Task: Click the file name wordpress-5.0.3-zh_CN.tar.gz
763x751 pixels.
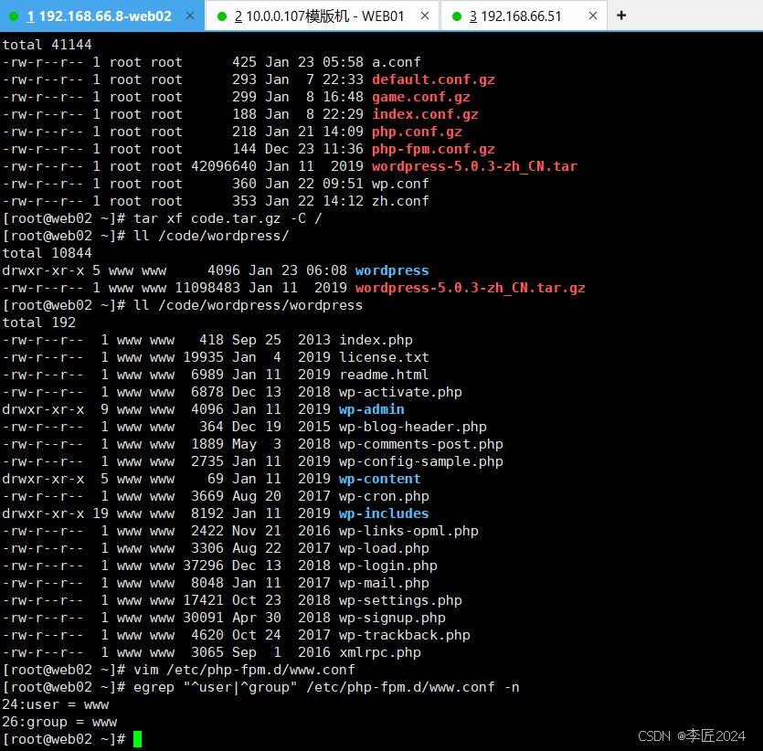Action: [x=470, y=288]
